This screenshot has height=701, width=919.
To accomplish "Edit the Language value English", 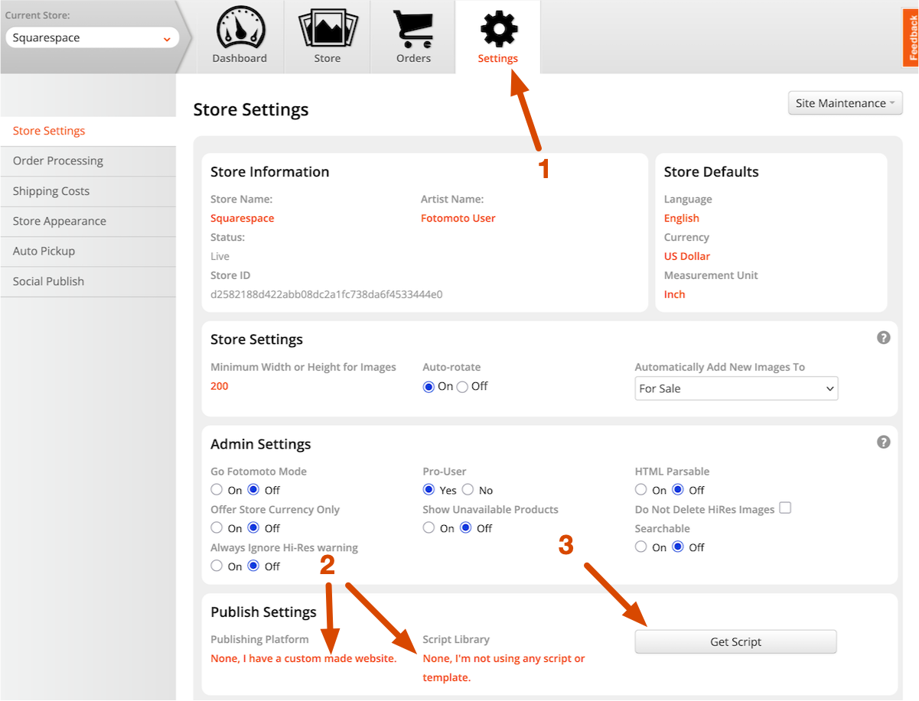I will (x=681, y=218).
